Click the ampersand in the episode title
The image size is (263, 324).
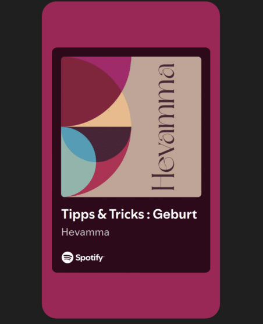(x=102, y=214)
